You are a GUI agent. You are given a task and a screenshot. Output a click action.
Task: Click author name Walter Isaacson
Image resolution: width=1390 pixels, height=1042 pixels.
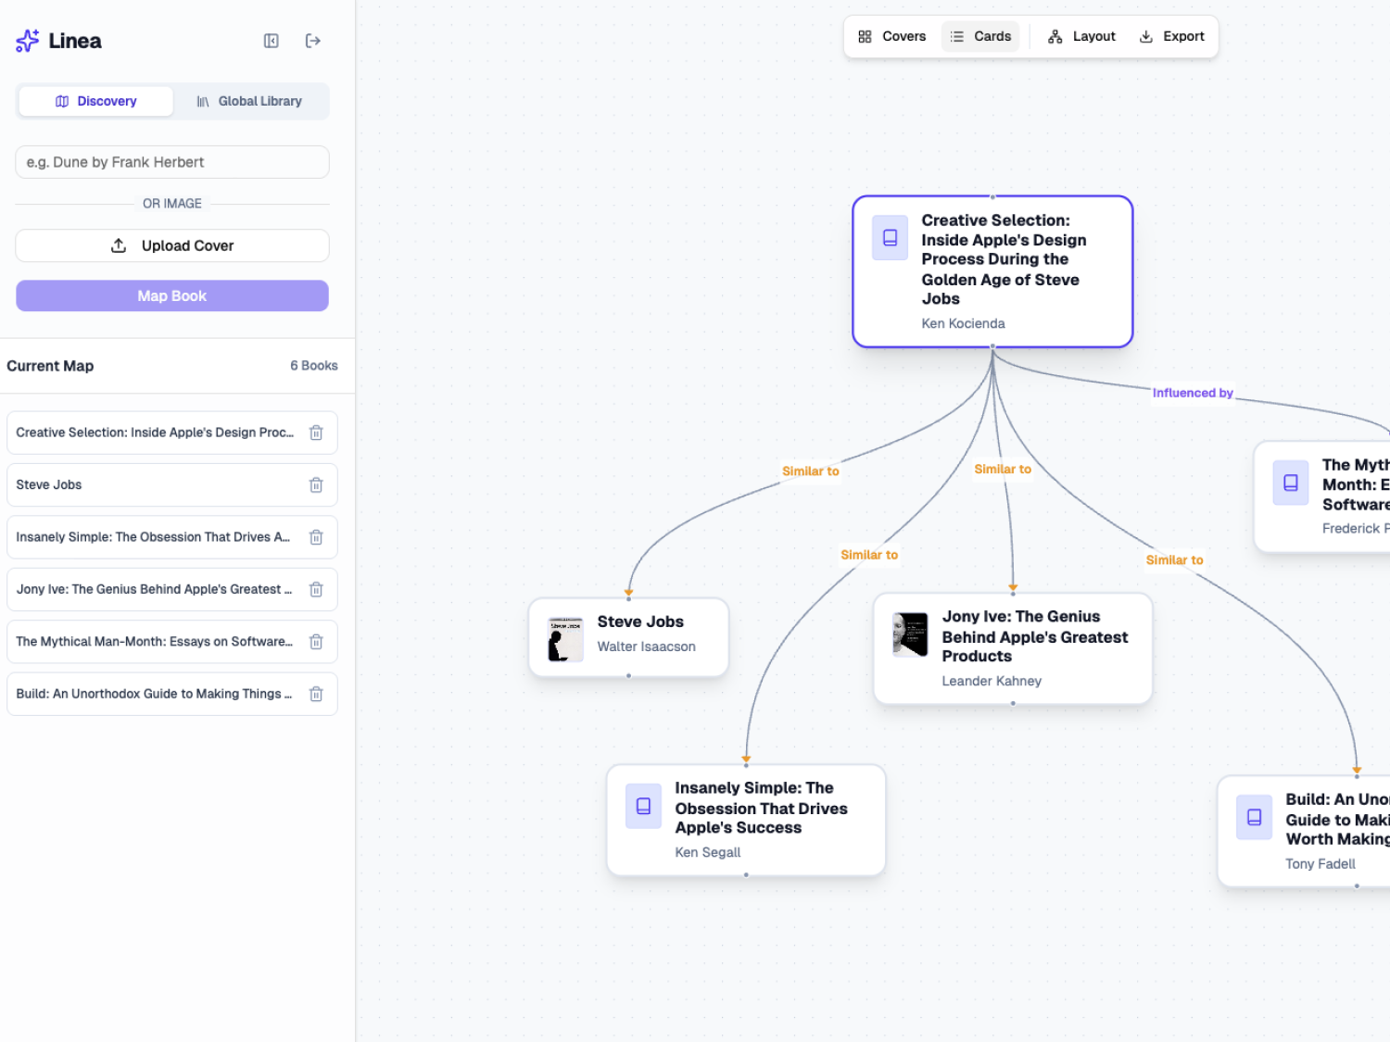(646, 647)
